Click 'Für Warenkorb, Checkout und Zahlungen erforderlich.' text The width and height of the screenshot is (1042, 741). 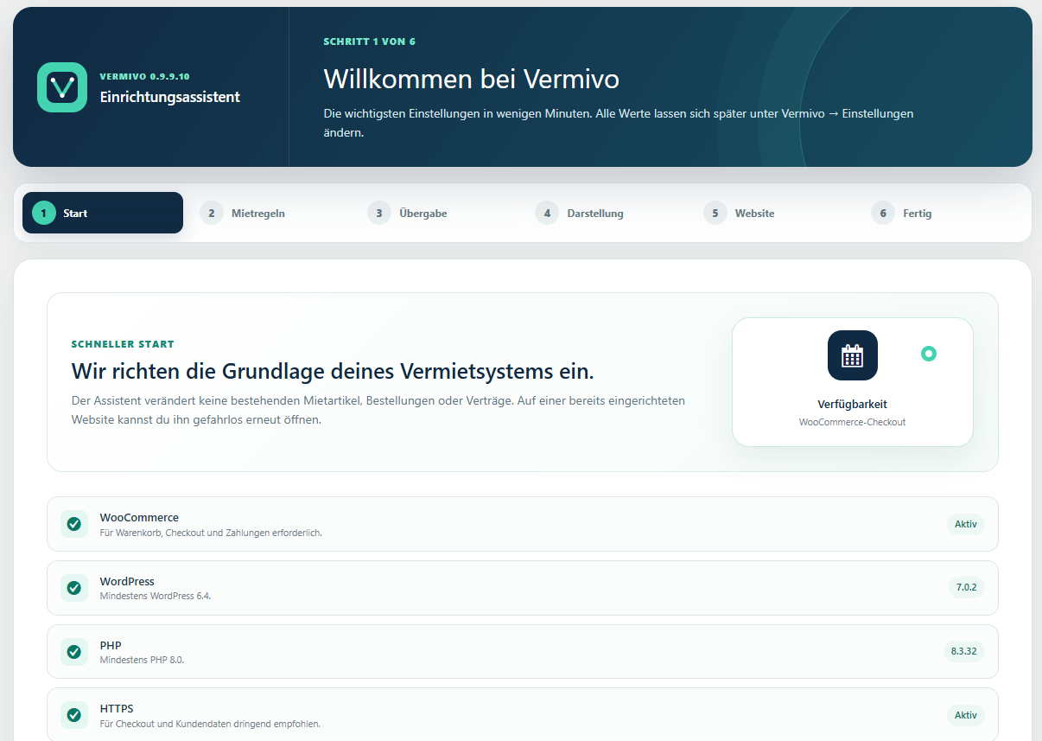211,533
